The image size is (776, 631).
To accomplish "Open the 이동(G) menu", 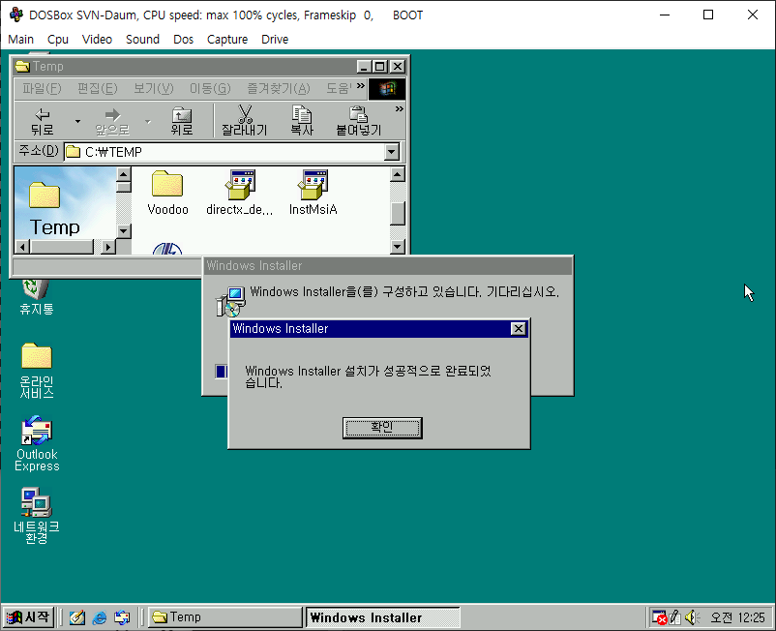I will [x=210, y=89].
